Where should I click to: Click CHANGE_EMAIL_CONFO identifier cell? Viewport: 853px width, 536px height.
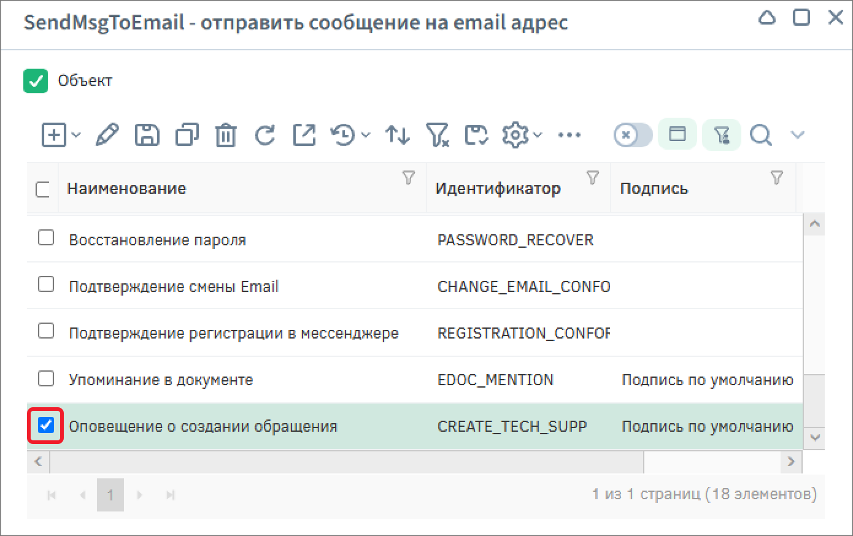(523, 286)
